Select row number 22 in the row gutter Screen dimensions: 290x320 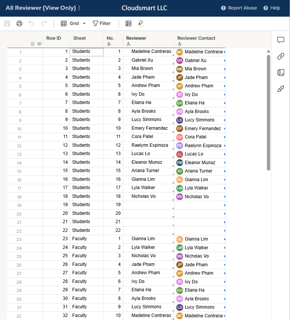(x=19, y=231)
